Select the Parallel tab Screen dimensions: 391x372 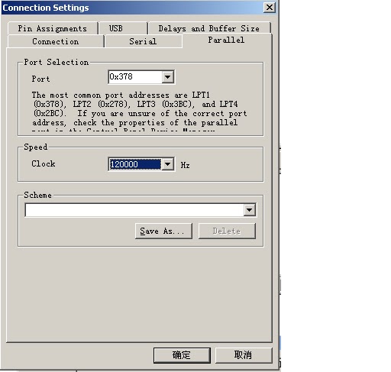[227, 40]
